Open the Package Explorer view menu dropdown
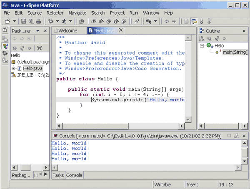The image size is (250, 189). coord(38,31)
